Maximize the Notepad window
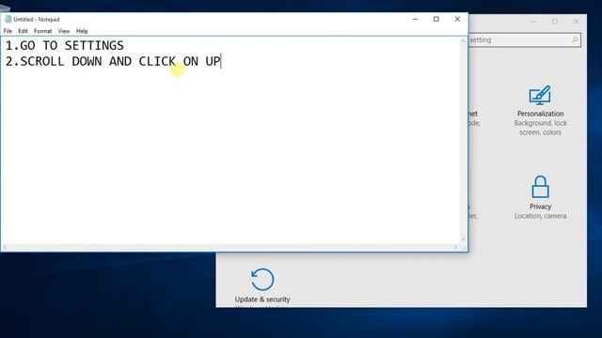The width and height of the screenshot is (602, 338). point(436,19)
